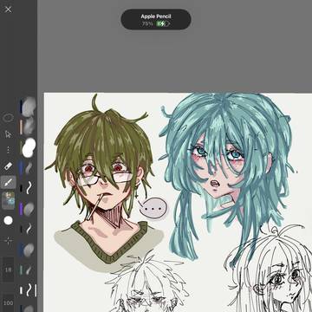The height and width of the screenshot is (312, 312).
Task: Open the layer thumbnail in the toolbar
Action: [8, 200]
